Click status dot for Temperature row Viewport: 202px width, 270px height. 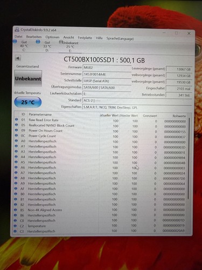[x=15, y=226]
